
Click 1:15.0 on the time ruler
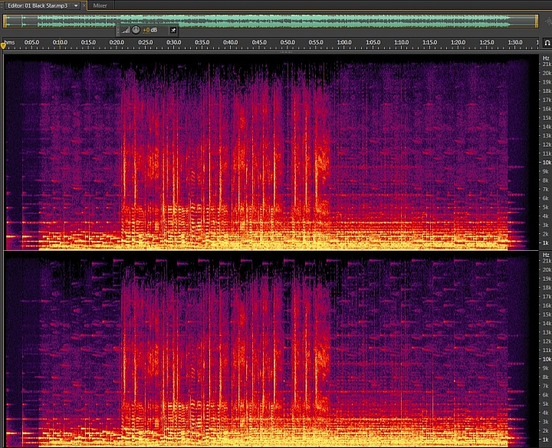430,42
